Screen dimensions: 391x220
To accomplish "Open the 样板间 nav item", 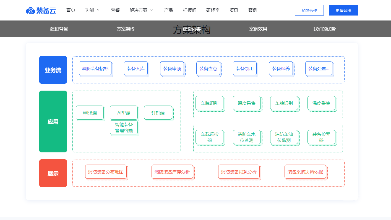I will (190, 10).
